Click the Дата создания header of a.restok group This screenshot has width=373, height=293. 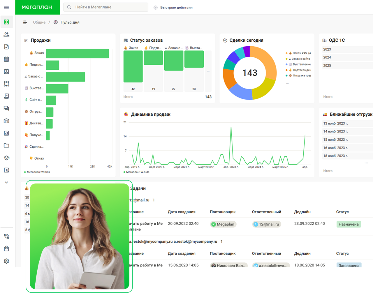click(x=182, y=254)
